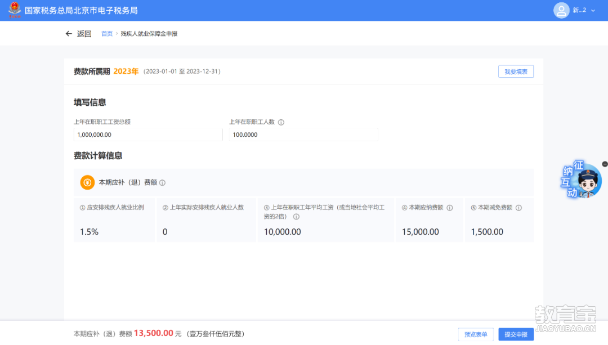
Task: Click the orange yen coin icon
Action: 87,182
